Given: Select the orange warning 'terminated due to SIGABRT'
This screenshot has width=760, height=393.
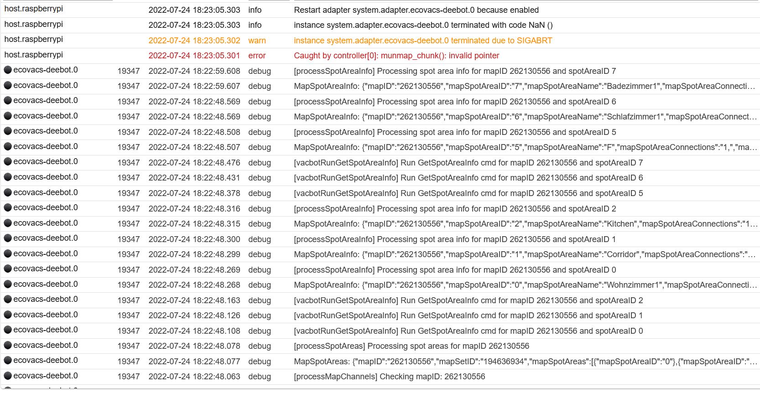Looking at the screenshot, I should coord(502,41).
